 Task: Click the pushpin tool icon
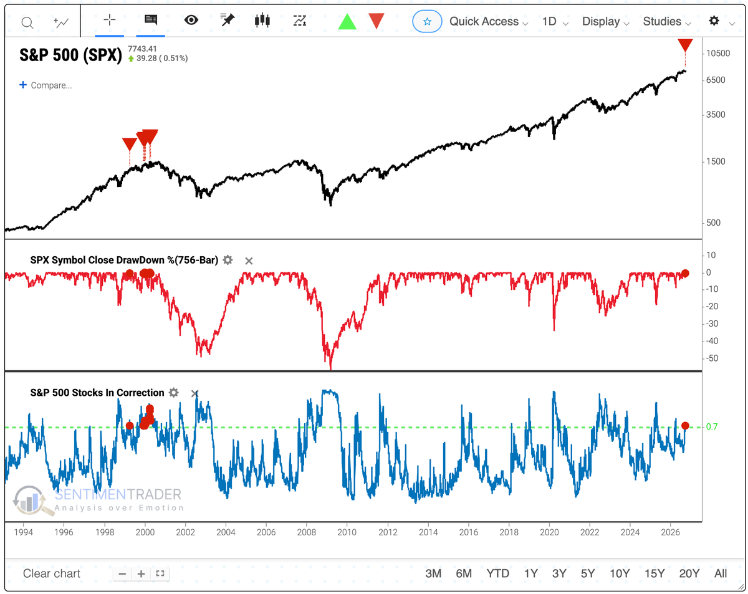(227, 20)
